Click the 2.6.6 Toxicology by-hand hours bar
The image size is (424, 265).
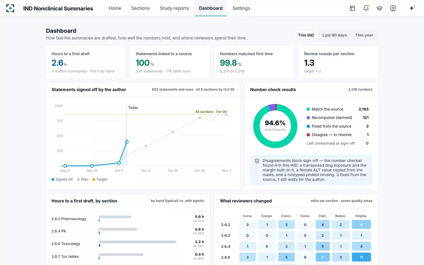(x=137, y=242)
